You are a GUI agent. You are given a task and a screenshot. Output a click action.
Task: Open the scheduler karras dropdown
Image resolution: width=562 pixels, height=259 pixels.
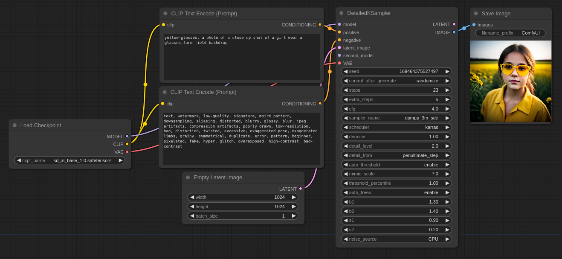396,127
